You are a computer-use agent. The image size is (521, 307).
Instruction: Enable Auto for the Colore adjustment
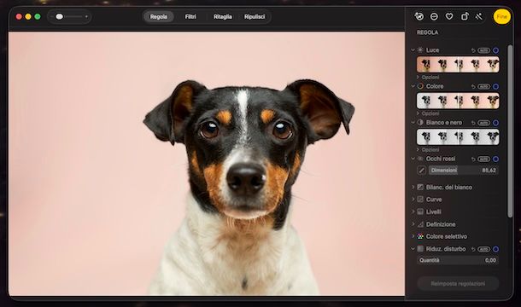(x=483, y=87)
